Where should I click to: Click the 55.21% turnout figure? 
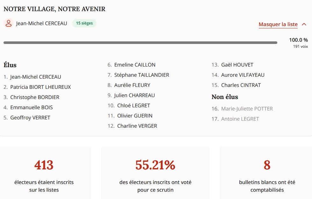155,165
